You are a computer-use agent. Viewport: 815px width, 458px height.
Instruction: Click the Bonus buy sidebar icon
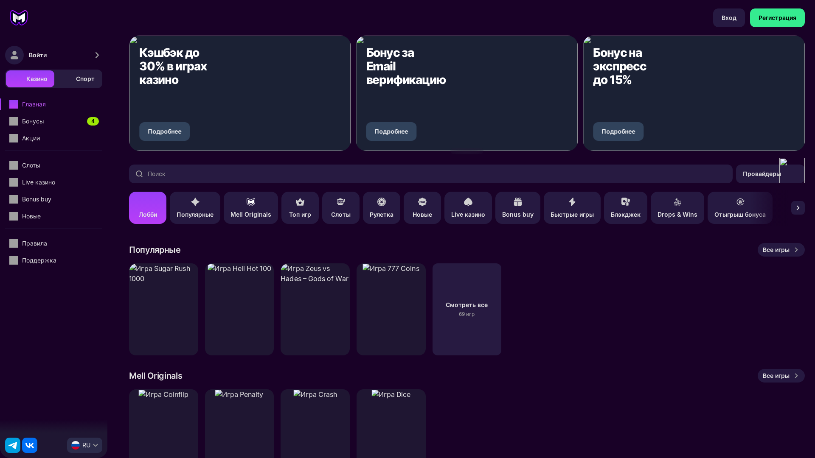point(14,199)
